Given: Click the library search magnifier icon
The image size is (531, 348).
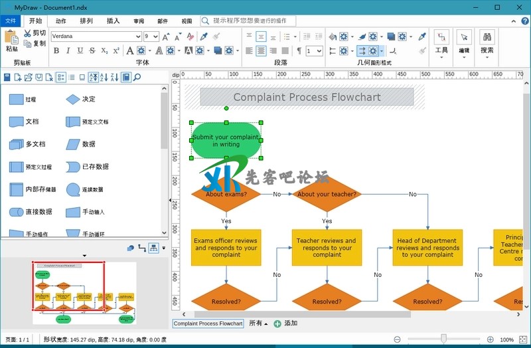Looking at the screenshot, I should coord(137,78).
